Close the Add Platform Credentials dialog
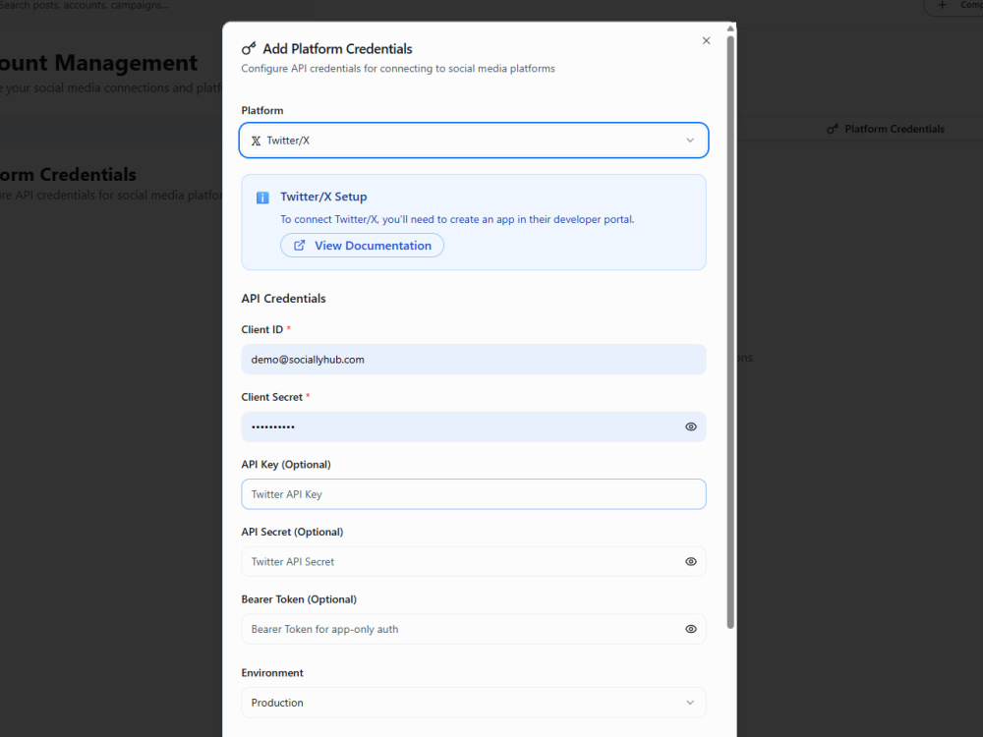Image resolution: width=983 pixels, height=737 pixels. pos(706,40)
